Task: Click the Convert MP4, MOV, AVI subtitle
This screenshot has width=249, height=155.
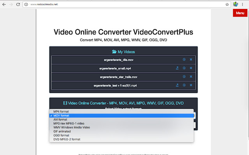Action: tap(123, 40)
